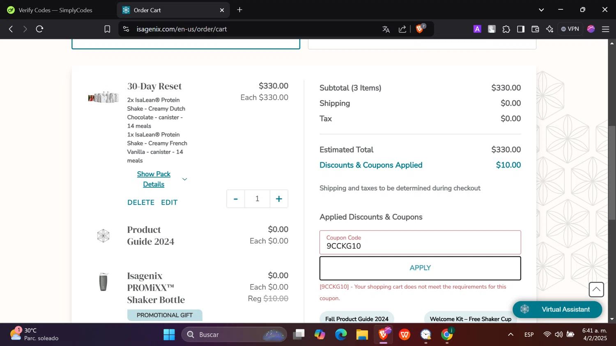Click the page vertical scrollbar

[612, 173]
